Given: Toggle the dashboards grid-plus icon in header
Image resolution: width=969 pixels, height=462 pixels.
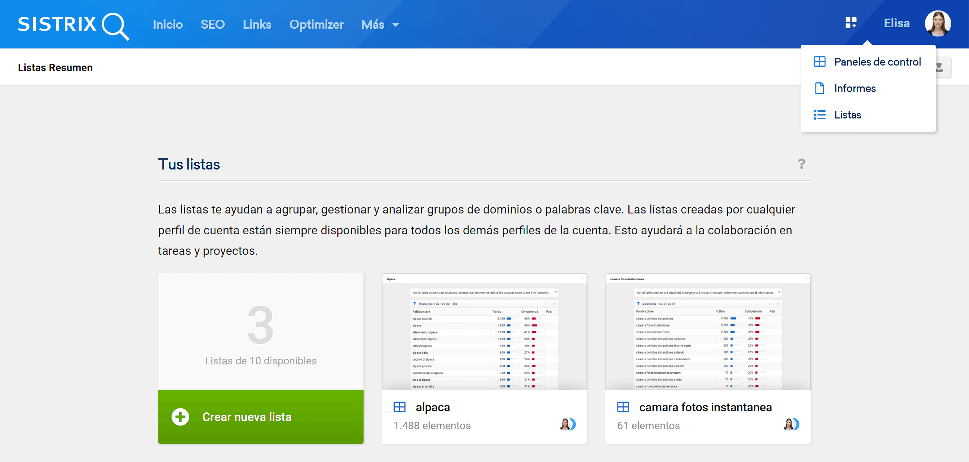Looking at the screenshot, I should tap(850, 23).
